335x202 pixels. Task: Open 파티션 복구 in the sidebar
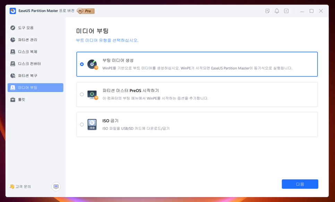35,76
